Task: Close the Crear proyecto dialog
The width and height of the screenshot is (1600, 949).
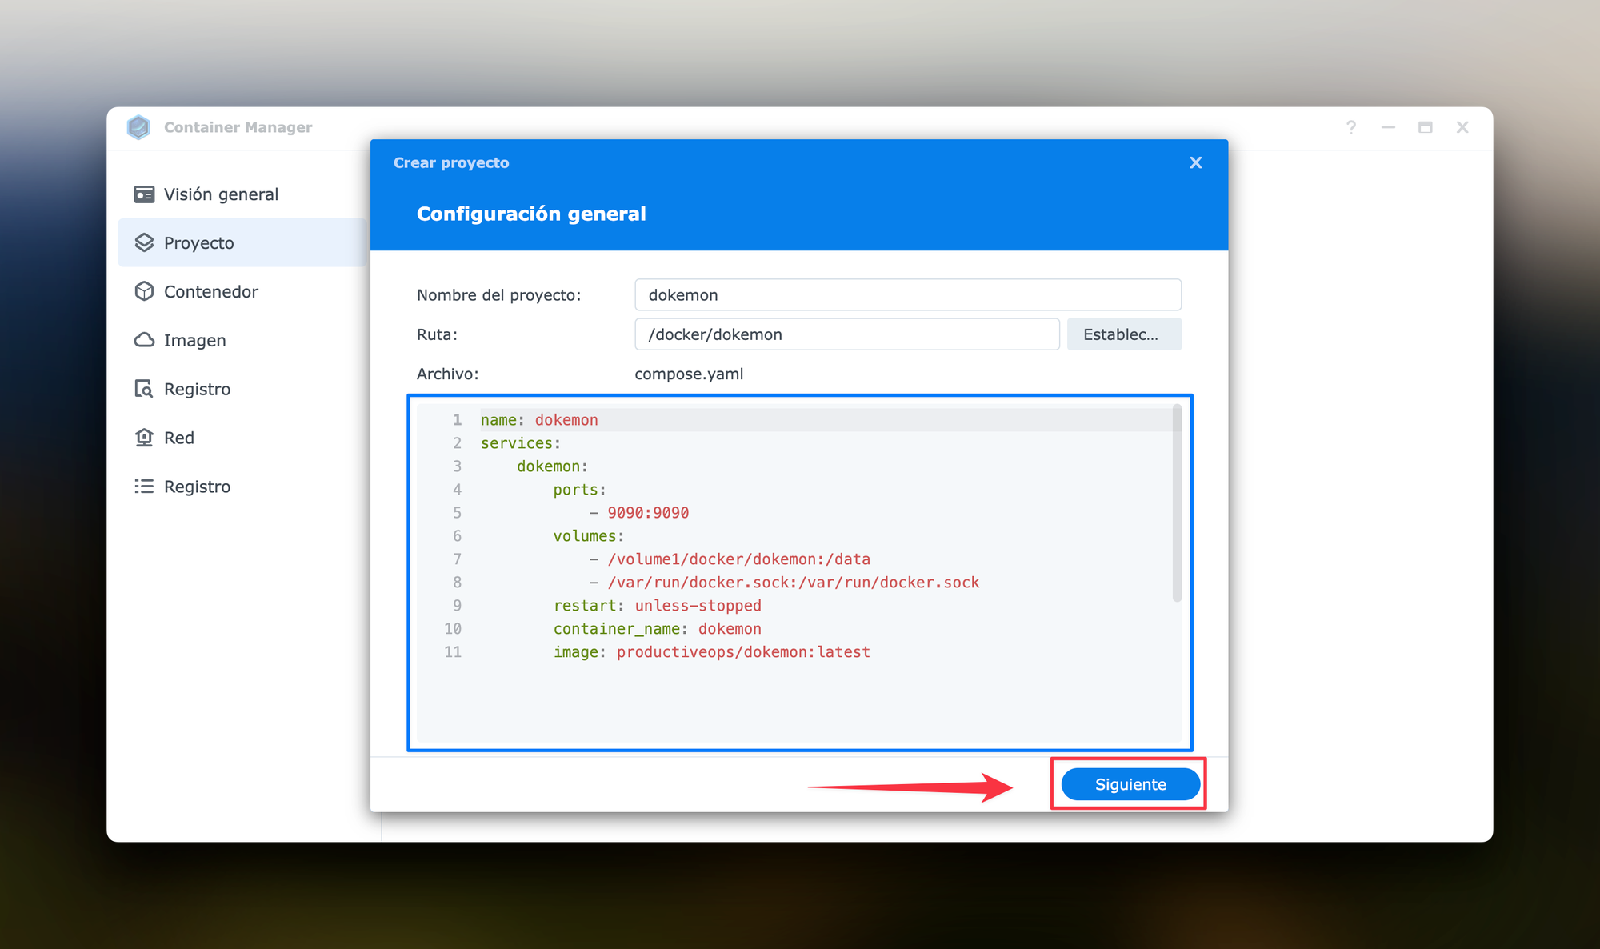Action: 1196,162
